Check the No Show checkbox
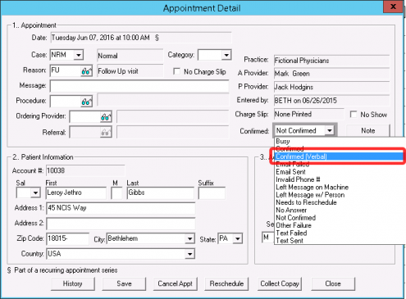The width and height of the screenshot is (406, 299). (354, 115)
